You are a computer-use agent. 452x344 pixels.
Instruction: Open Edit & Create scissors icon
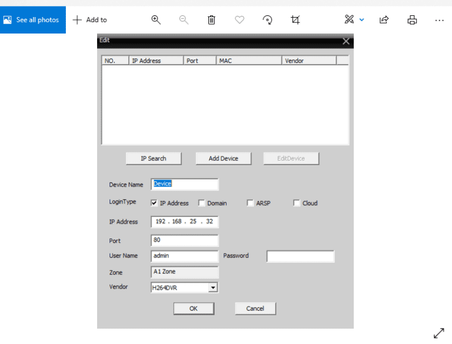349,19
